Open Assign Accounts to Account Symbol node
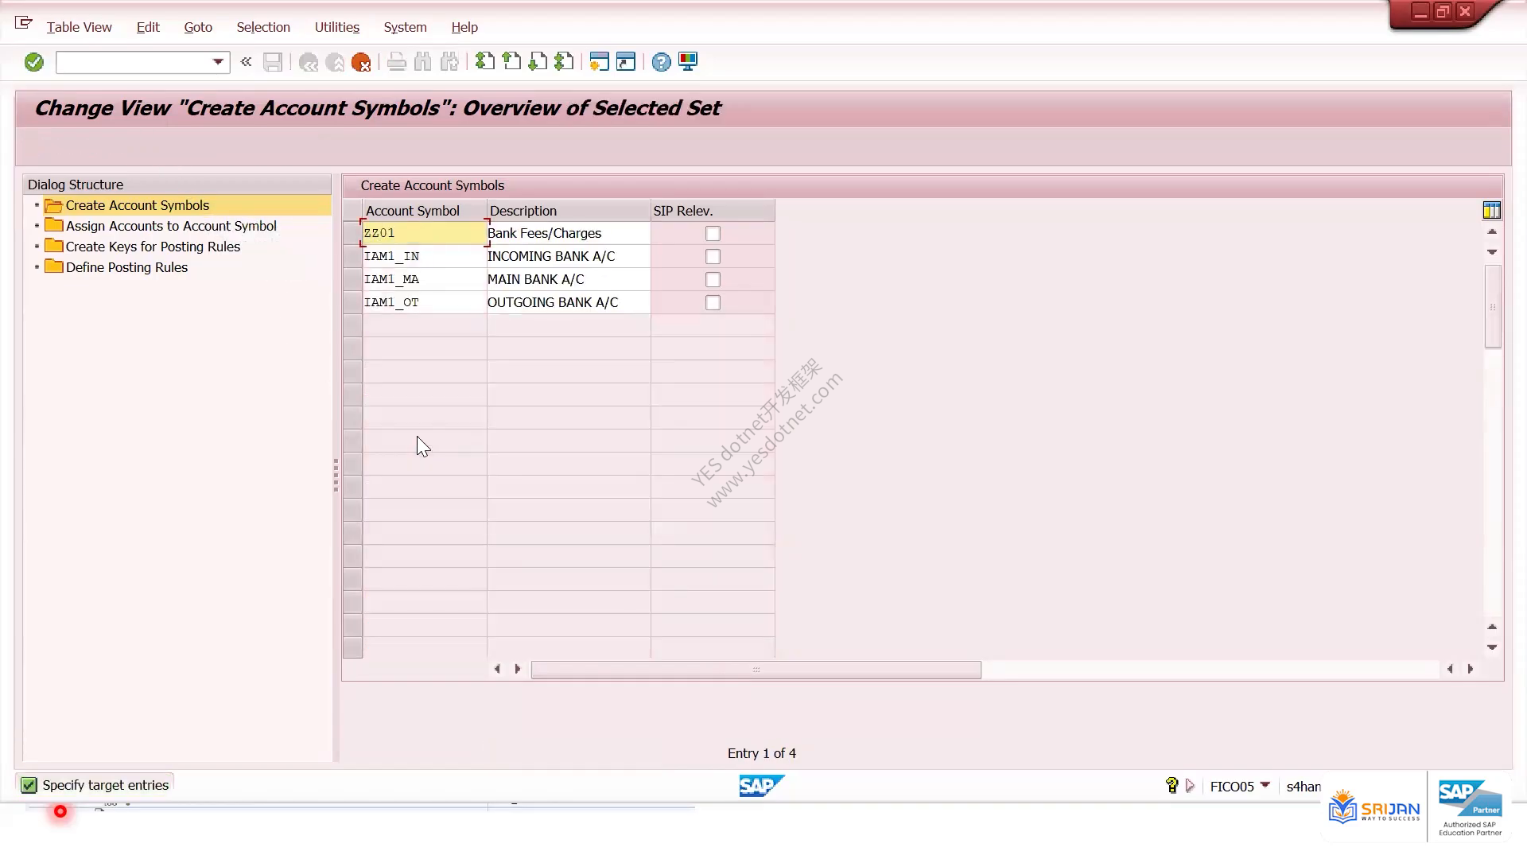Image resolution: width=1527 pixels, height=859 pixels. click(x=171, y=226)
